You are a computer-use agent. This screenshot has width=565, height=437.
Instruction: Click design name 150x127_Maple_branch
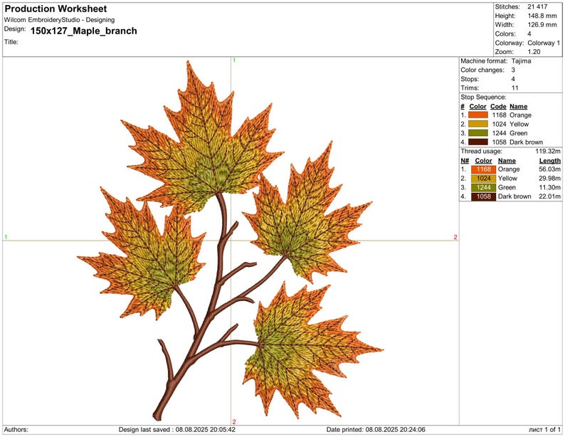point(83,31)
